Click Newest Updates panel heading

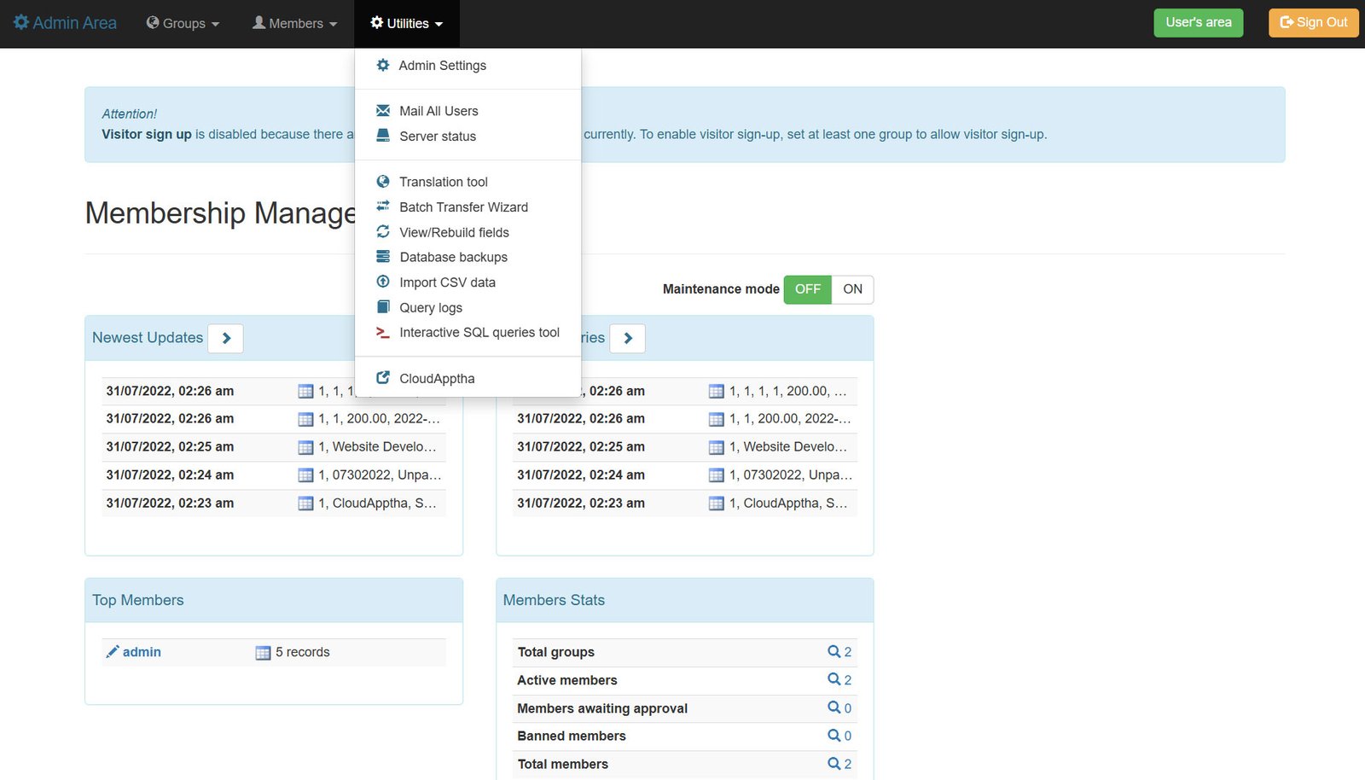point(148,338)
